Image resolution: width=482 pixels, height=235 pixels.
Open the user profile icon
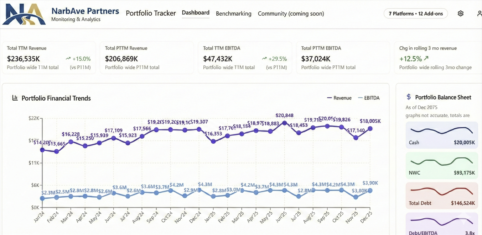pyautogui.click(x=480, y=14)
